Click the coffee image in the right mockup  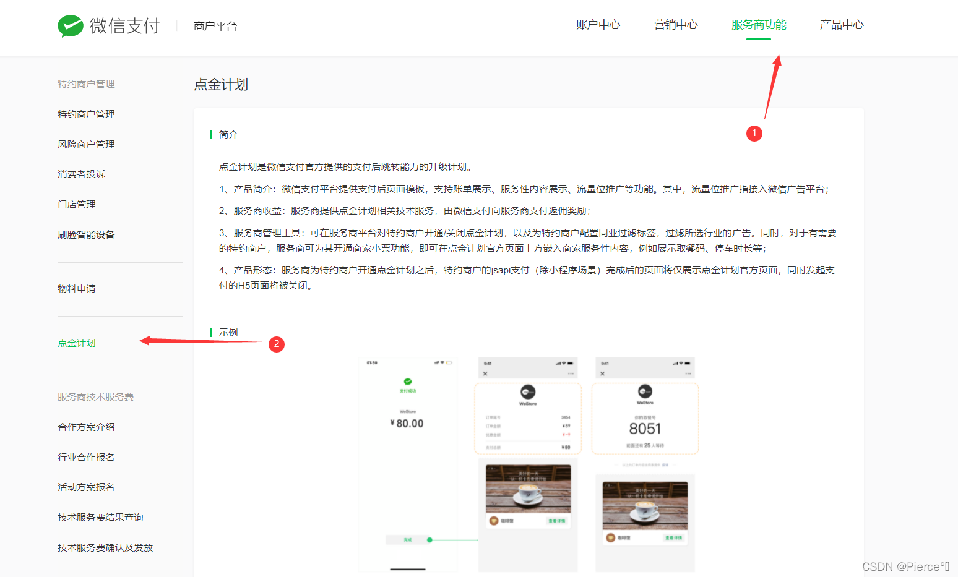pyautogui.click(x=645, y=506)
